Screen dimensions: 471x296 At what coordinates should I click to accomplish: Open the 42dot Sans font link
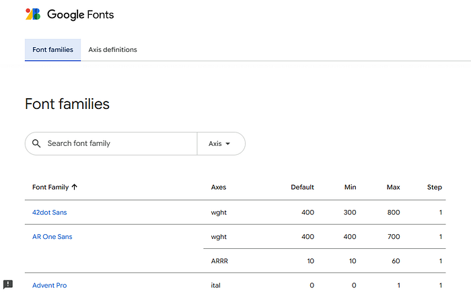point(50,212)
